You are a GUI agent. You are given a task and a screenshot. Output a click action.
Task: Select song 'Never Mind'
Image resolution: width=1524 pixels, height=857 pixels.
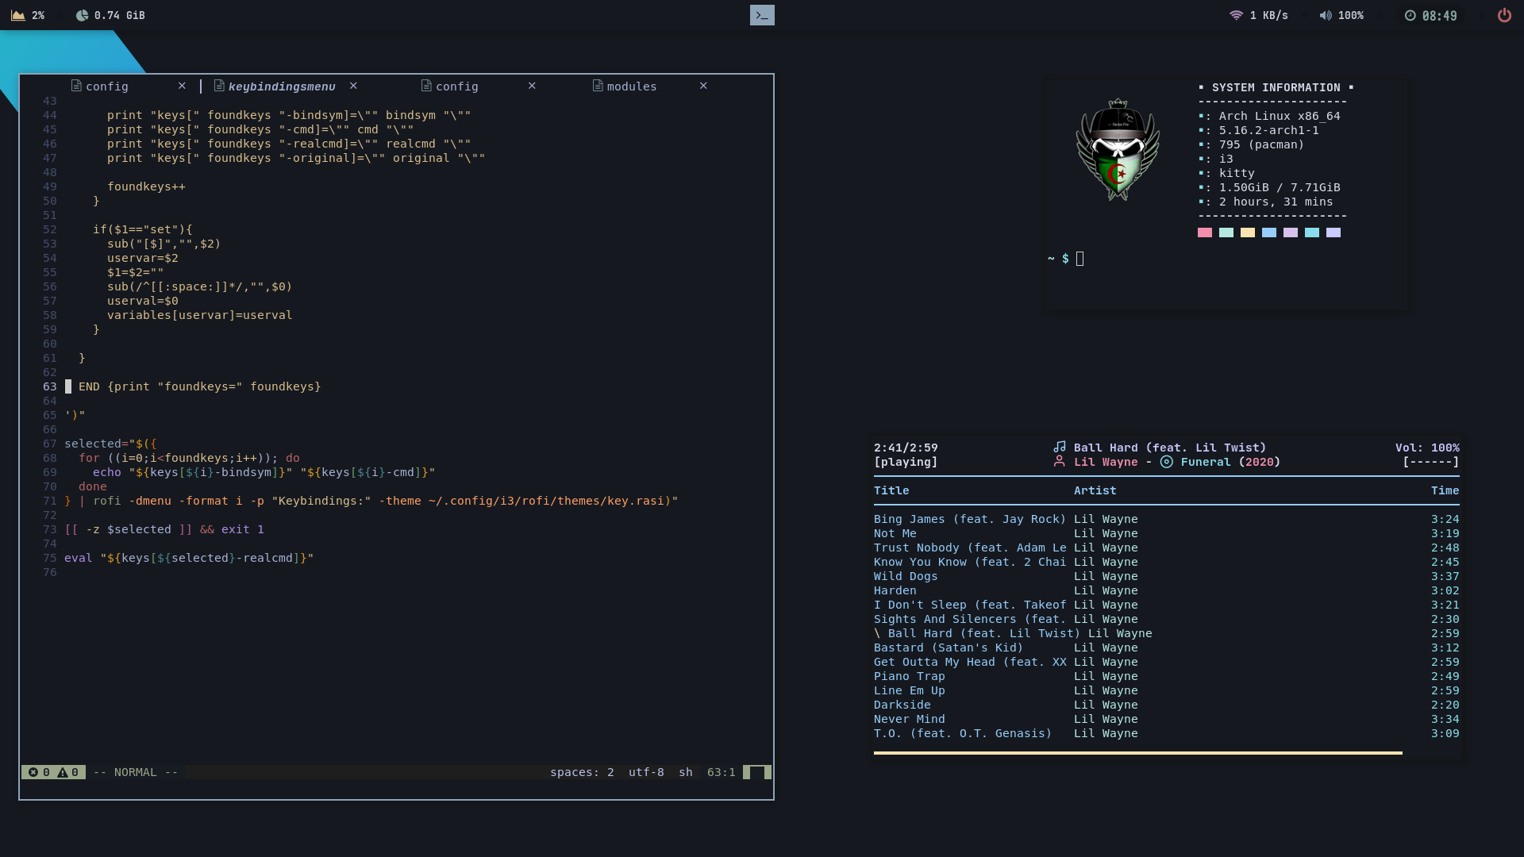(x=1167, y=719)
